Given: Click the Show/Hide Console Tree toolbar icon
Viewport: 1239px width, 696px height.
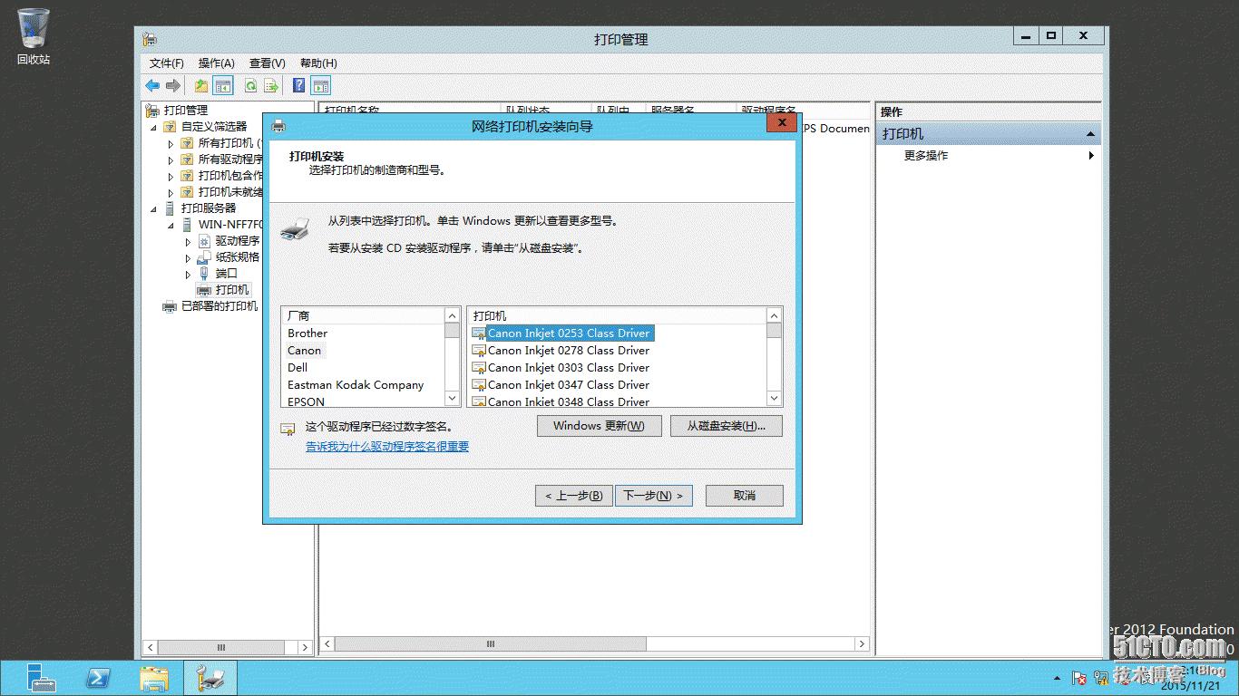Looking at the screenshot, I should click(223, 84).
